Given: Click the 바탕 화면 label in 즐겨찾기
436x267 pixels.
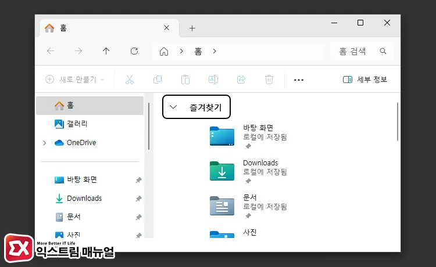Looking at the screenshot, I should [x=258, y=128].
